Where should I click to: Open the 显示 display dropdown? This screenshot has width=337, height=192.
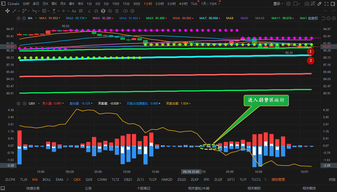click(278, 4)
